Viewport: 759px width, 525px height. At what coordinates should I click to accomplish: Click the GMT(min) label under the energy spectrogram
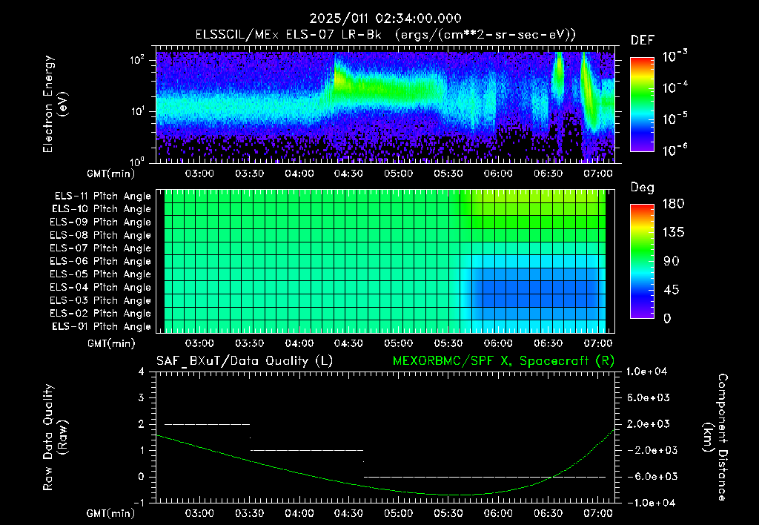click(x=111, y=174)
